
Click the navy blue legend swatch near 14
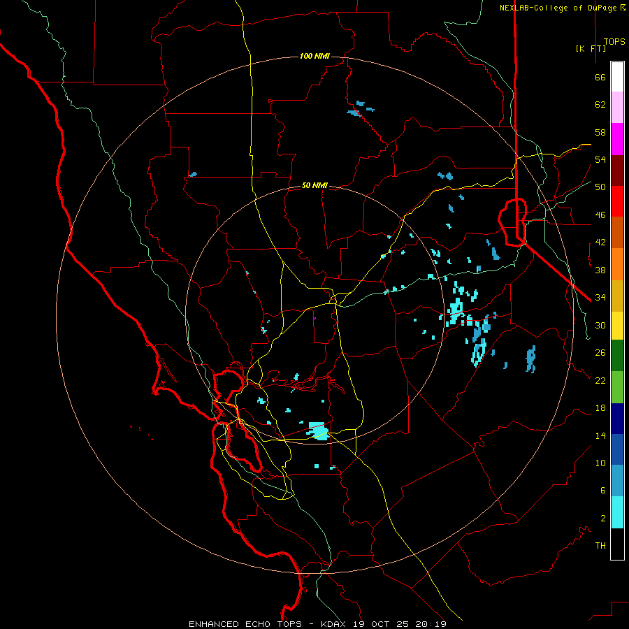click(617, 419)
